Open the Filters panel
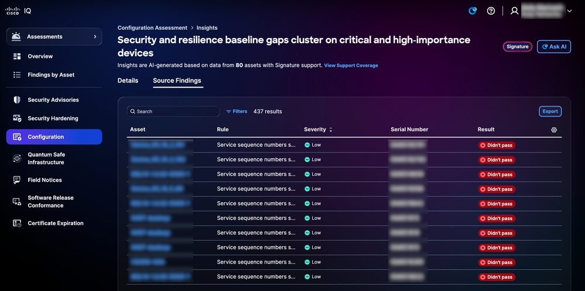 (x=237, y=111)
